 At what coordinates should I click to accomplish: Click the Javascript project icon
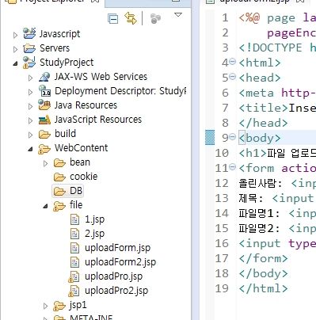click(x=29, y=33)
